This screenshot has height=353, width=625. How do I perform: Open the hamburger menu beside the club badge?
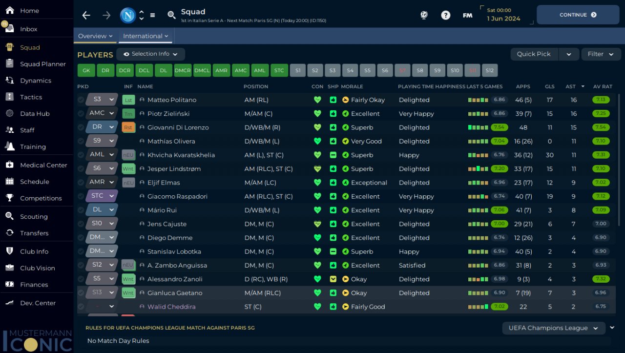[x=152, y=15]
